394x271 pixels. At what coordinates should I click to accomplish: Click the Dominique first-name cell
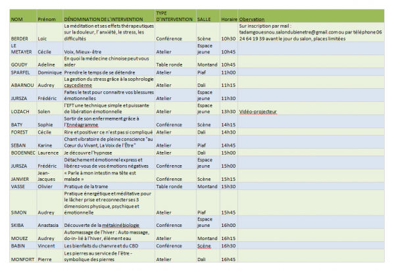click(x=50, y=72)
